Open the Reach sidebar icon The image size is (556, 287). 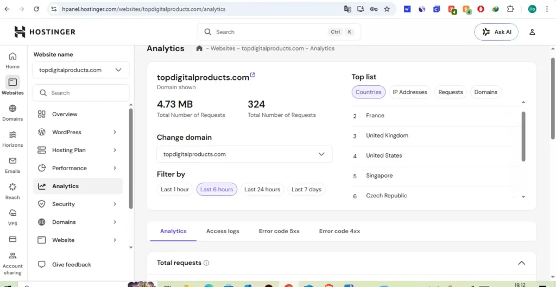12,187
